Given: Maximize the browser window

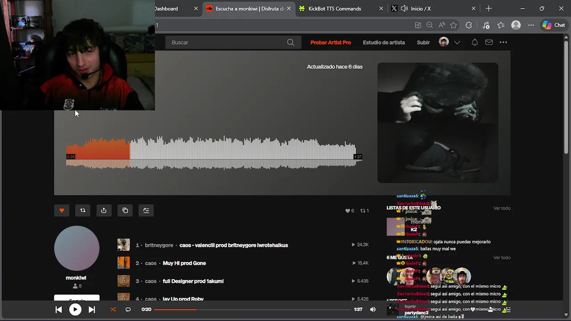Looking at the screenshot, I should [x=542, y=8].
